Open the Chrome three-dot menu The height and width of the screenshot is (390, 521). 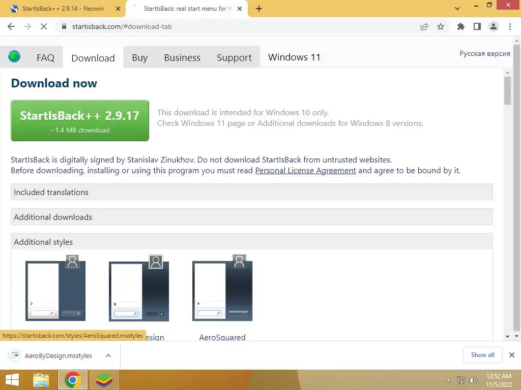[x=510, y=26]
